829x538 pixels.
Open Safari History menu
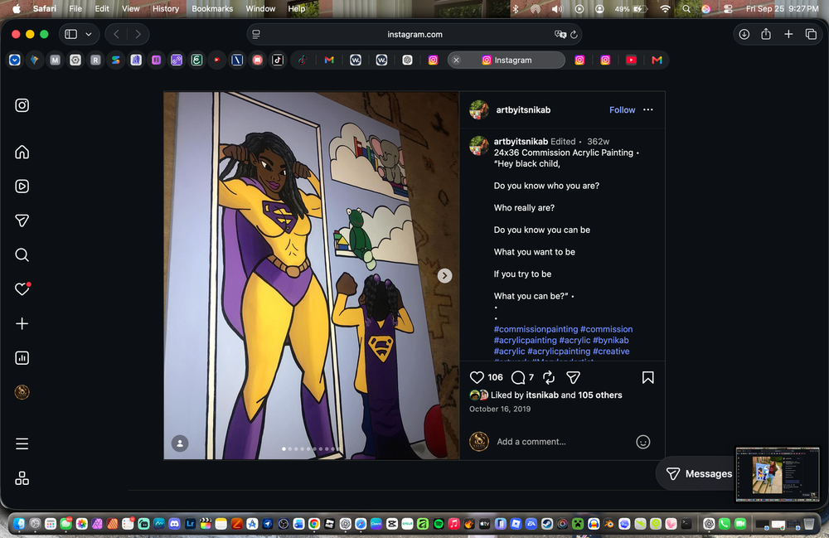pyautogui.click(x=166, y=8)
